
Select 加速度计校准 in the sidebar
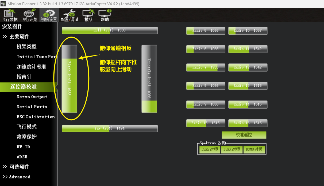pos(31,67)
